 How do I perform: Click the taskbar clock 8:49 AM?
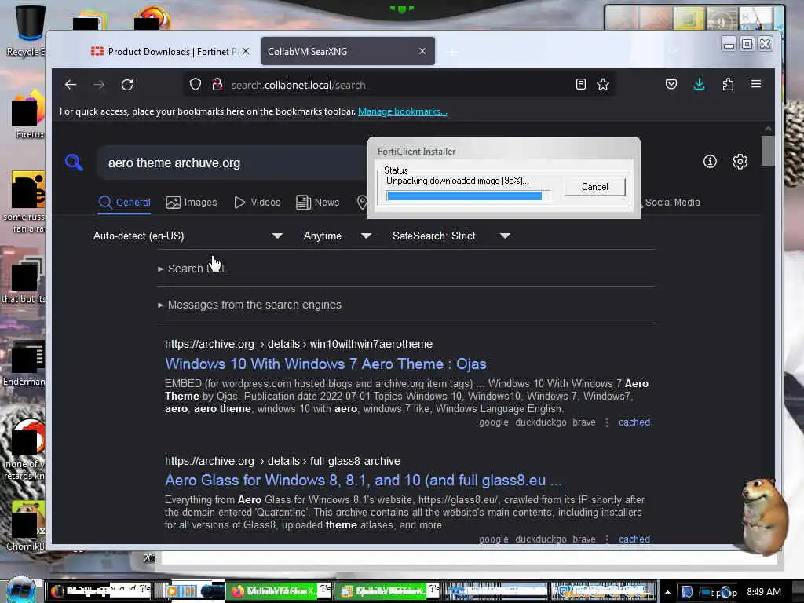pyautogui.click(x=764, y=592)
